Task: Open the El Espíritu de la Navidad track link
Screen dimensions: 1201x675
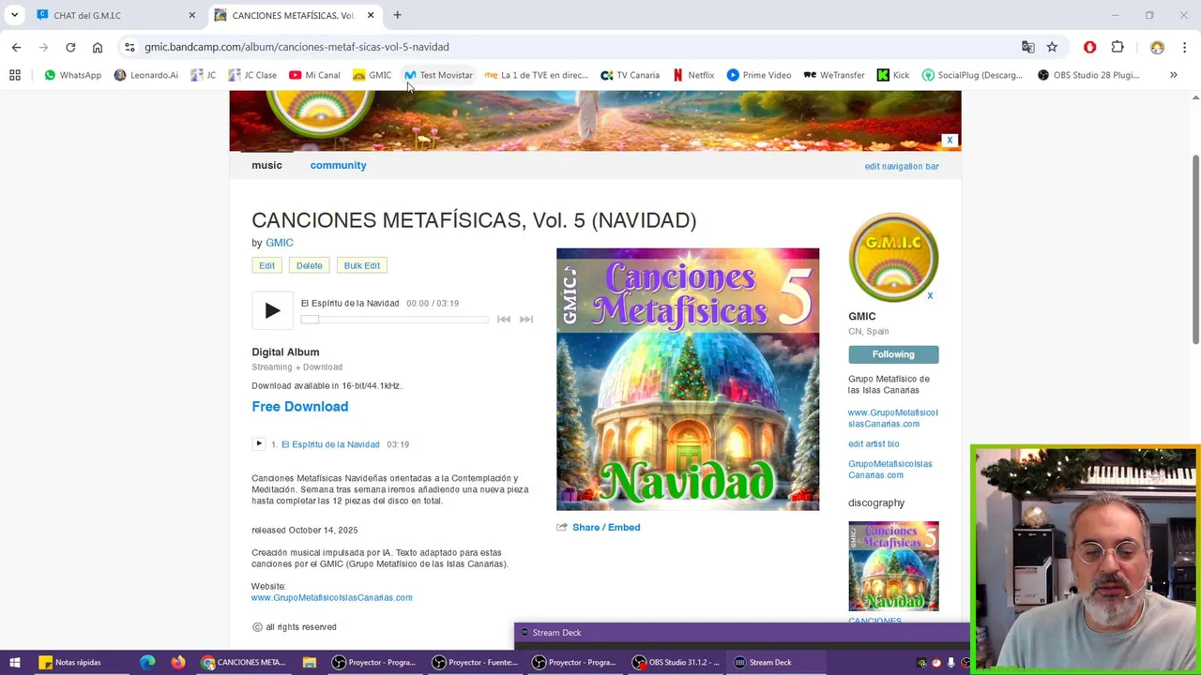Action: coord(330,444)
